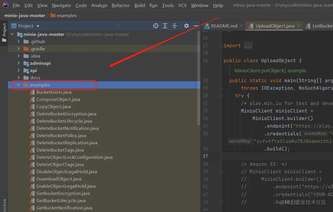Screen dimensions: 333x212
Task: Select GetBucketEncryption.java file
Action: [63, 193]
